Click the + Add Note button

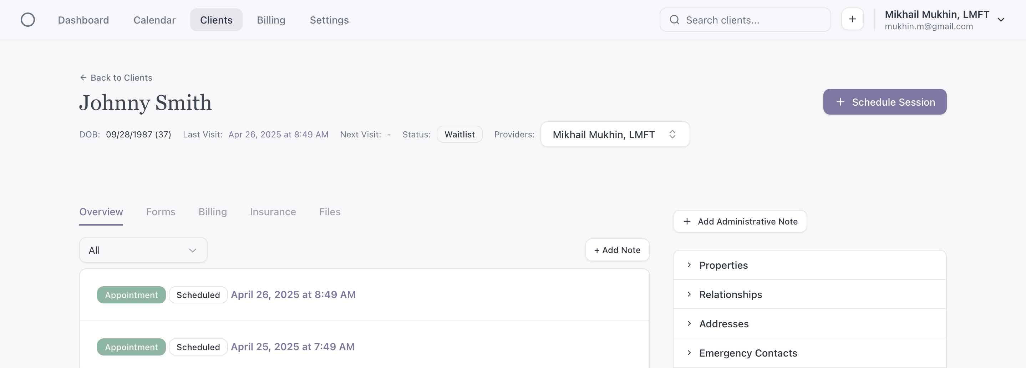617,250
